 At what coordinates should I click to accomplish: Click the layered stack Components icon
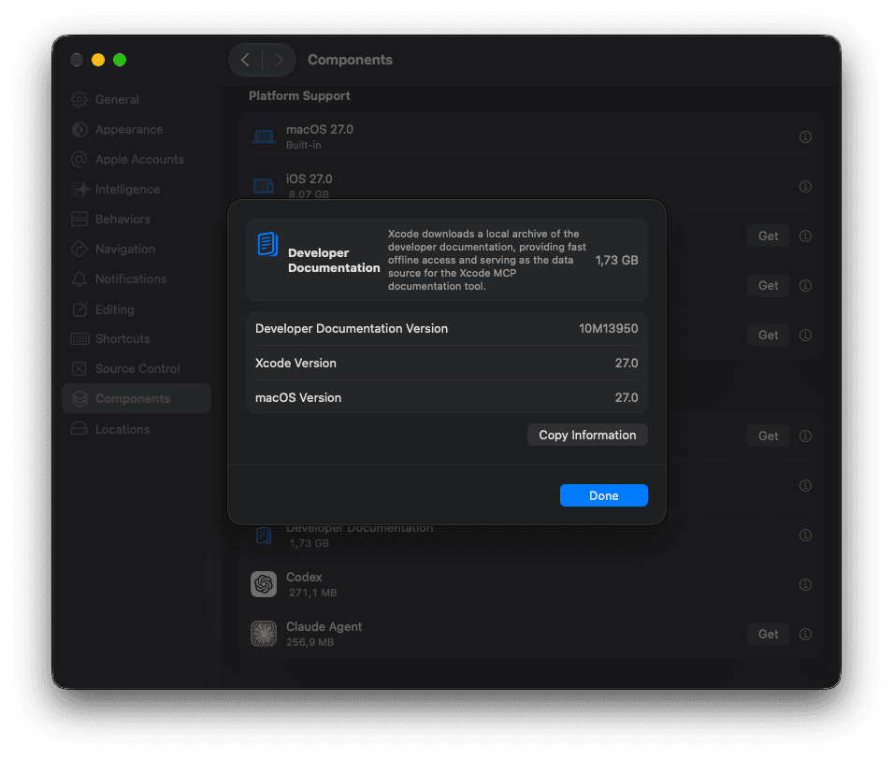point(79,399)
